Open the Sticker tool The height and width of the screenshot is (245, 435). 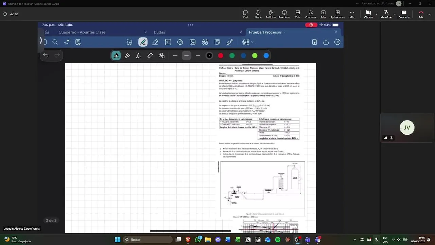coord(180,42)
